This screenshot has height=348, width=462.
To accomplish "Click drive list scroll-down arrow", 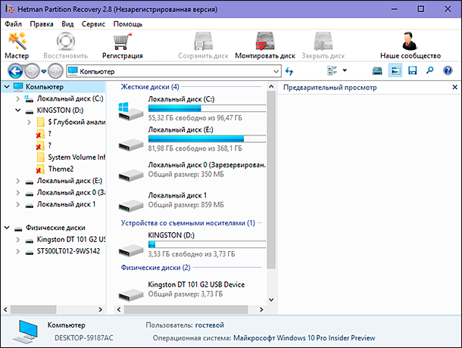I will (271, 300).
